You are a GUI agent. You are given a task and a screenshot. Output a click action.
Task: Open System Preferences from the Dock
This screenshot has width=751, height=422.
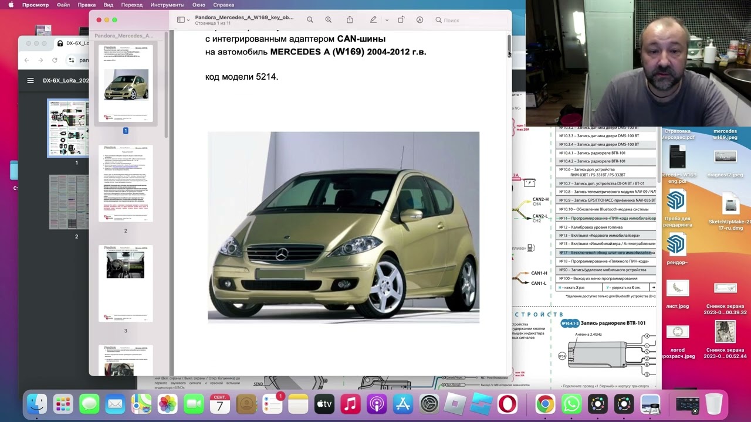tap(429, 404)
